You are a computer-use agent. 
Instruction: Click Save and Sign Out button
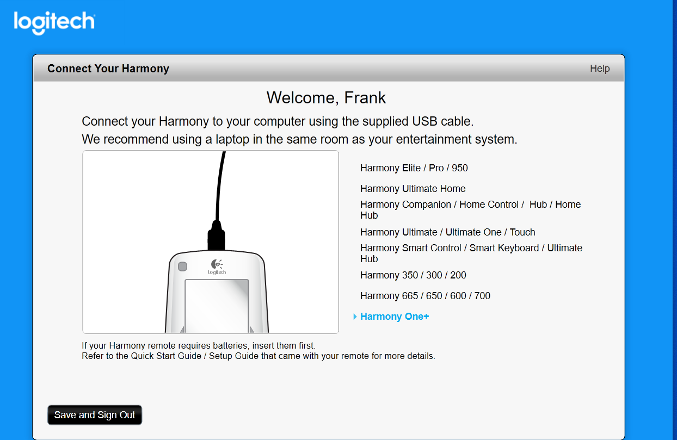(95, 415)
